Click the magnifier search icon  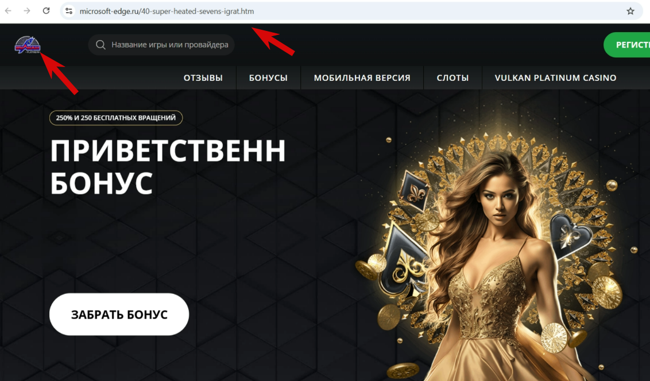pos(100,45)
